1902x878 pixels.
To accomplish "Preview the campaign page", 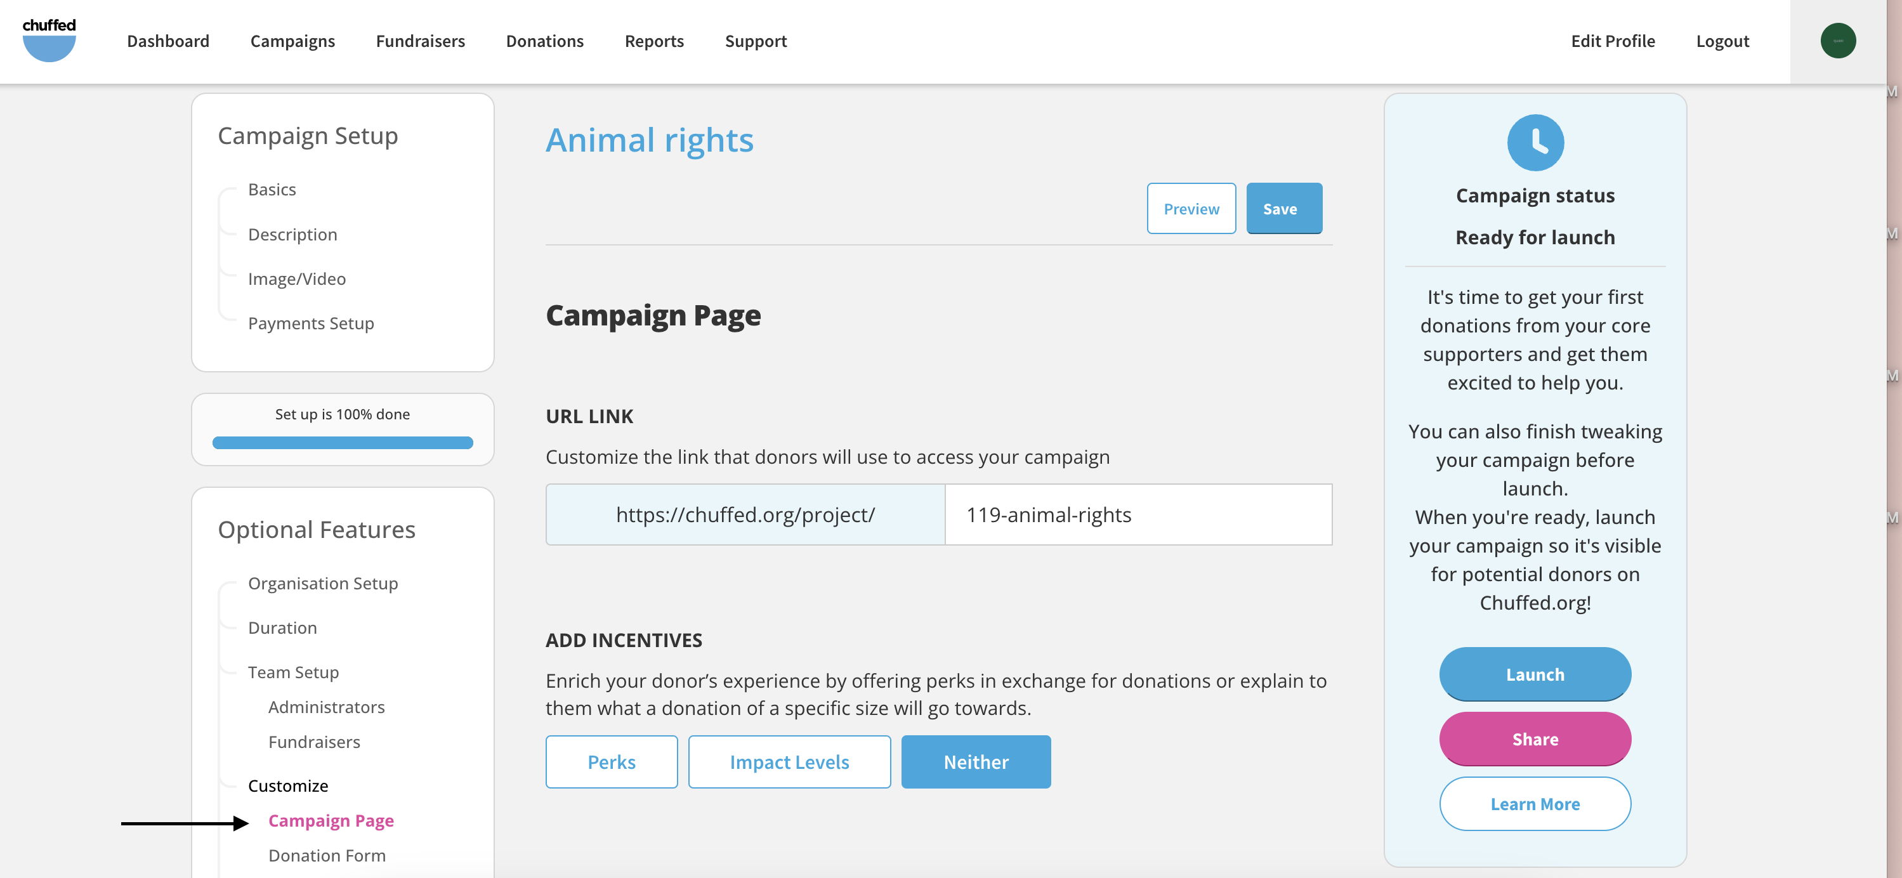I will [1191, 208].
